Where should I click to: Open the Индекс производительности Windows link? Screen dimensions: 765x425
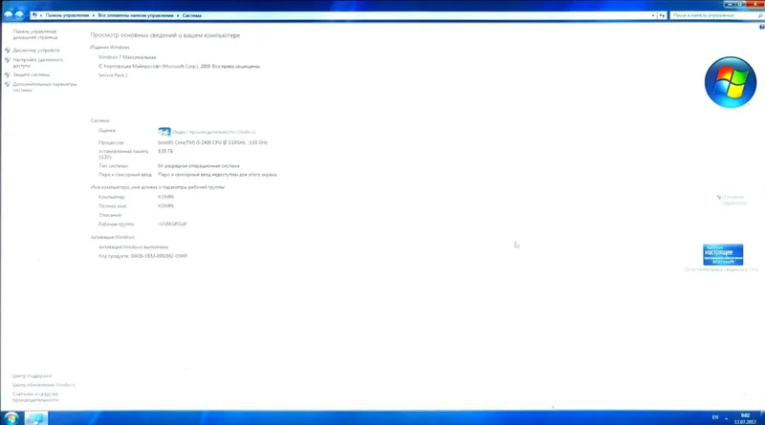pos(213,132)
